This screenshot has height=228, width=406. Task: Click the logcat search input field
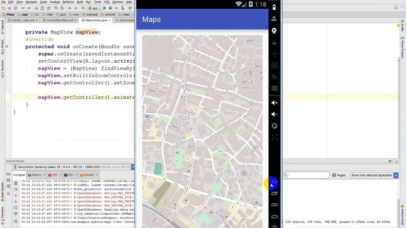pos(306,175)
